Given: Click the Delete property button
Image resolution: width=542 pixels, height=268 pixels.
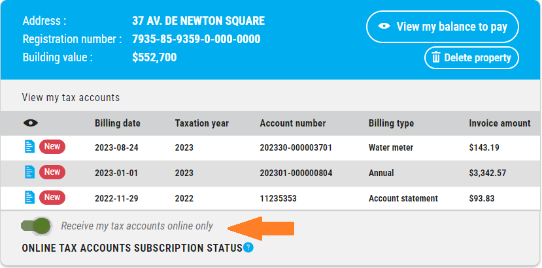Looking at the screenshot, I should tap(471, 57).
